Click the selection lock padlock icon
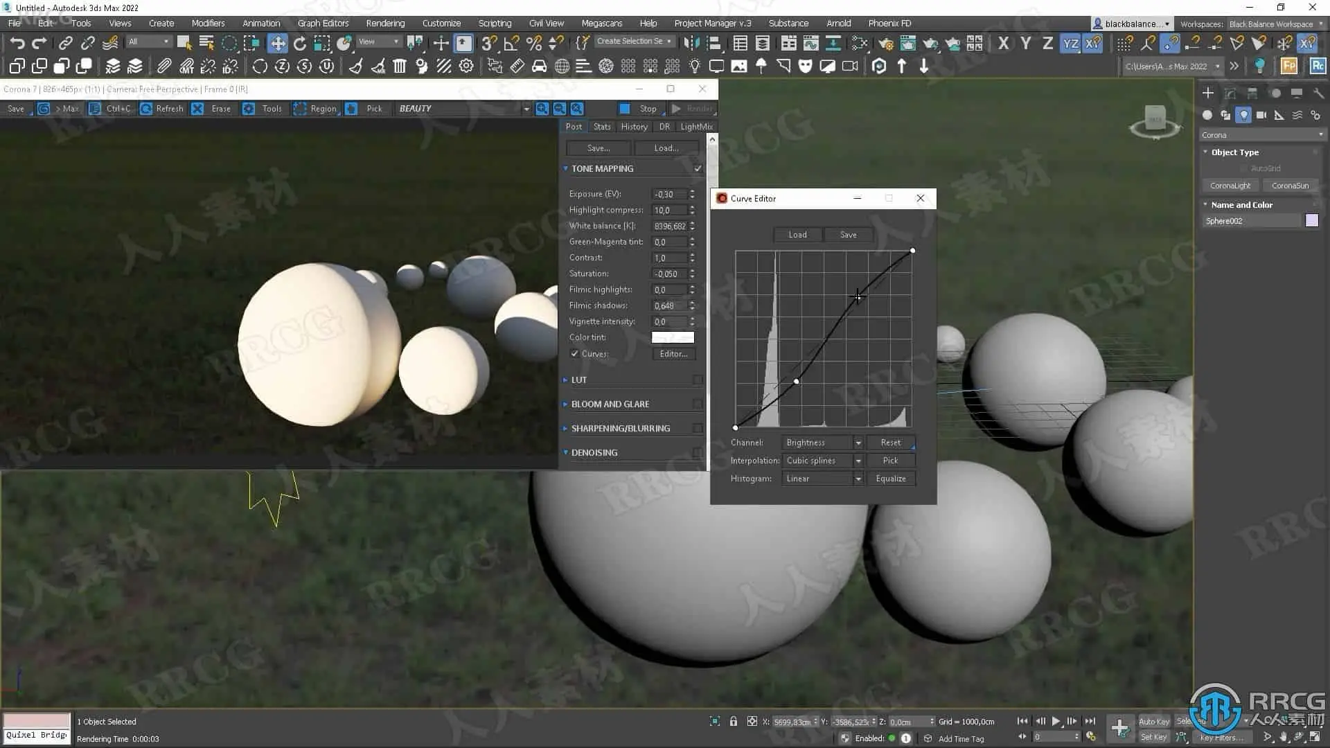Screen dimensions: 1330x748 click(734, 721)
